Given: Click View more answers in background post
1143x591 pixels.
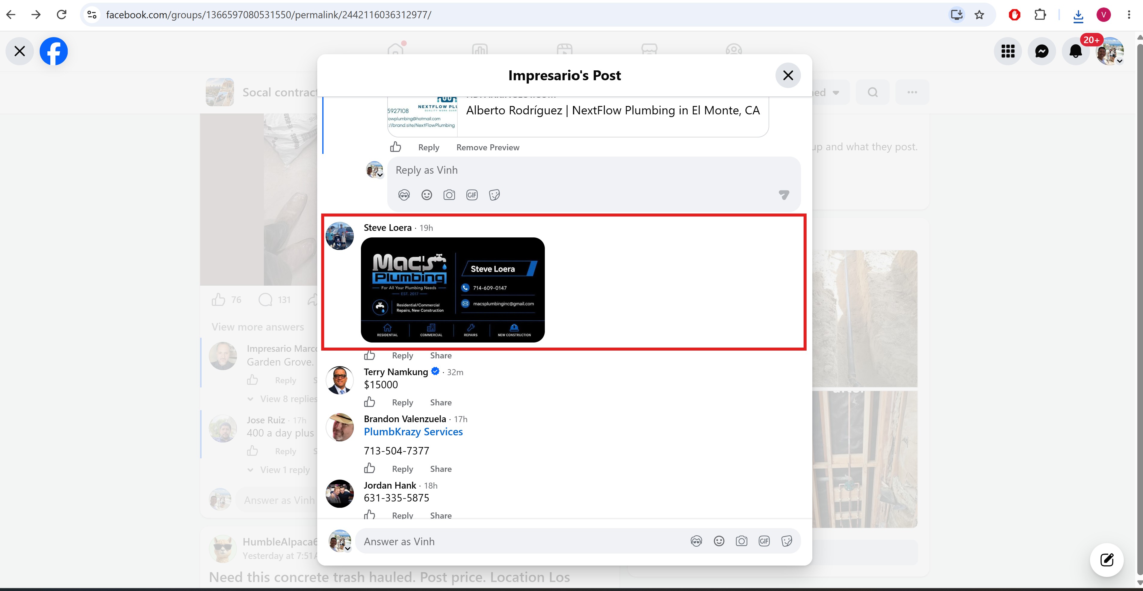Looking at the screenshot, I should (x=258, y=327).
